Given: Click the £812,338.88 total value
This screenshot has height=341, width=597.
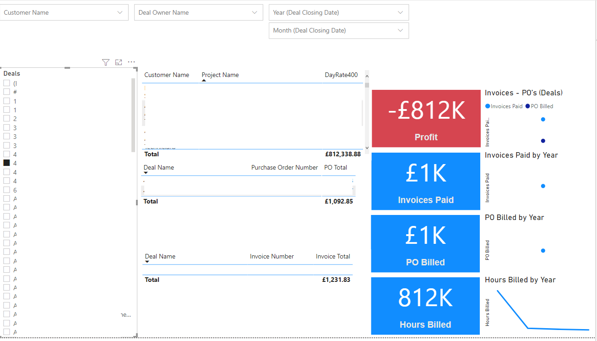Looking at the screenshot, I should (x=343, y=154).
